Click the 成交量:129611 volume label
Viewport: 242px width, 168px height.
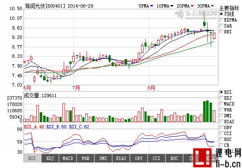[40, 95]
